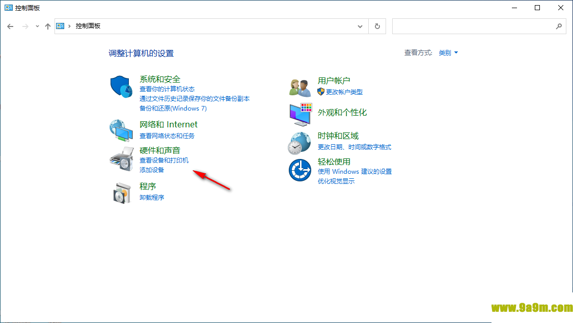Open 用户帐户 category

(x=334, y=80)
